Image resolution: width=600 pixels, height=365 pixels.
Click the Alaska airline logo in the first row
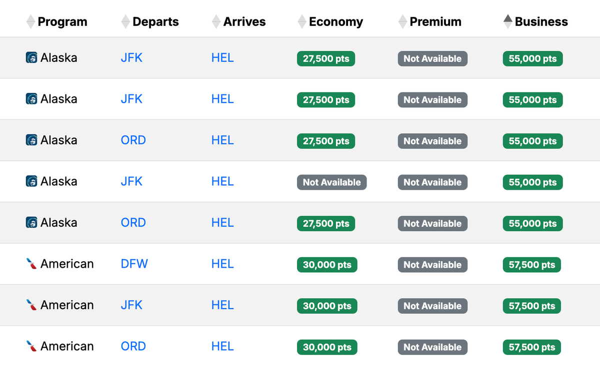point(30,57)
